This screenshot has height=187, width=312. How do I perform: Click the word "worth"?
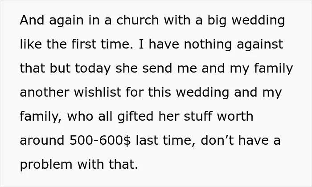235,116
